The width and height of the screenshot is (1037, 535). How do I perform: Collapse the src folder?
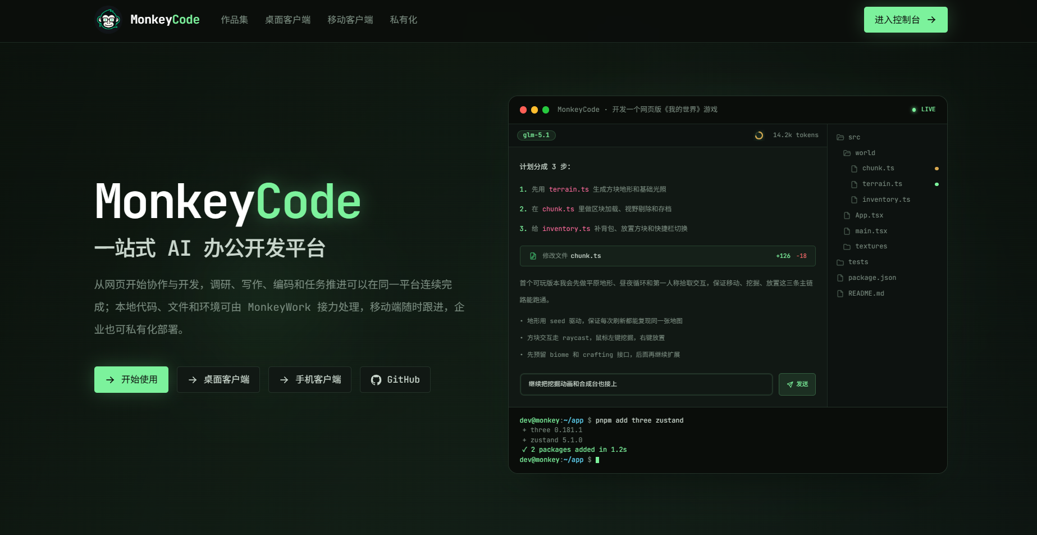point(848,137)
